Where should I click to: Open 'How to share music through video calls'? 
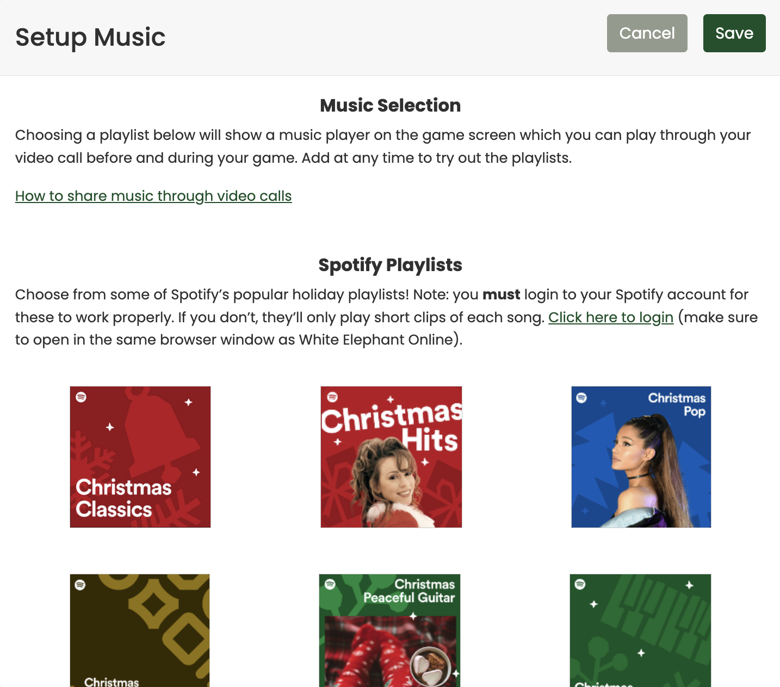pos(153,196)
